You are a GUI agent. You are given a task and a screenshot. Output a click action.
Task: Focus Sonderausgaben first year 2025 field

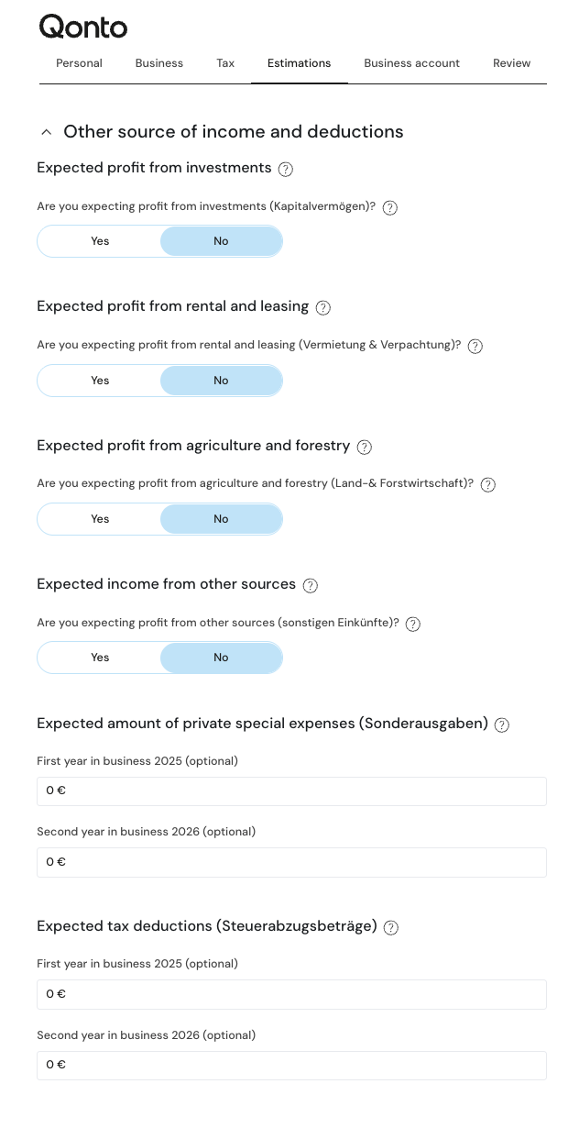pos(291,791)
